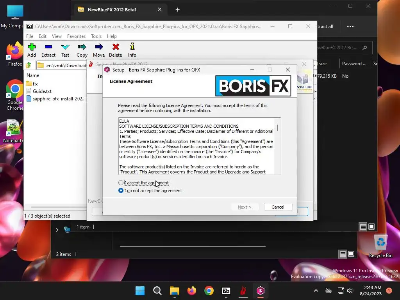Open the Windows Start menu
Screen dimensions: 400x300
[140, 291]
